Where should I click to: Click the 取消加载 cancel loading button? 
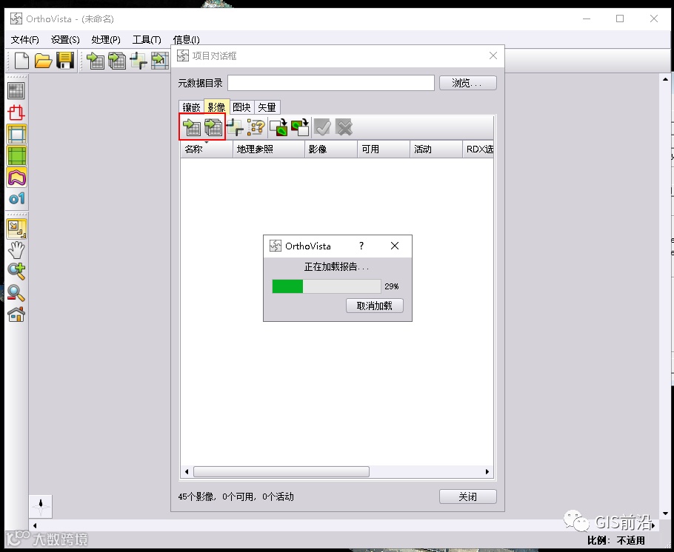[x=374, y=306]
